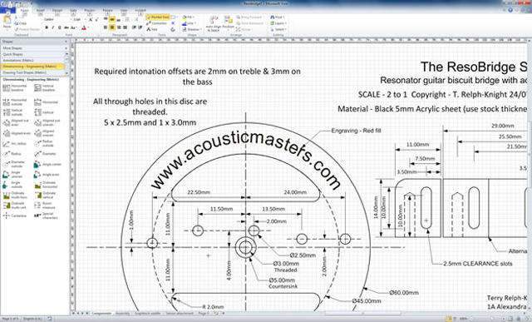The width and height of the screenshot is (532, 322).
Task: Select the Arc radius dimension shape
Action: [15, 144]
